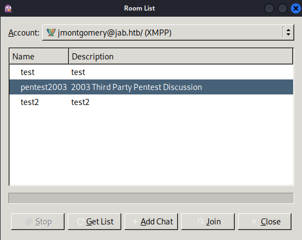The width and height of the screenshot is (302, 240).
Task: Click the Stop button's dotted icon
Action: [x=29, y=222]
